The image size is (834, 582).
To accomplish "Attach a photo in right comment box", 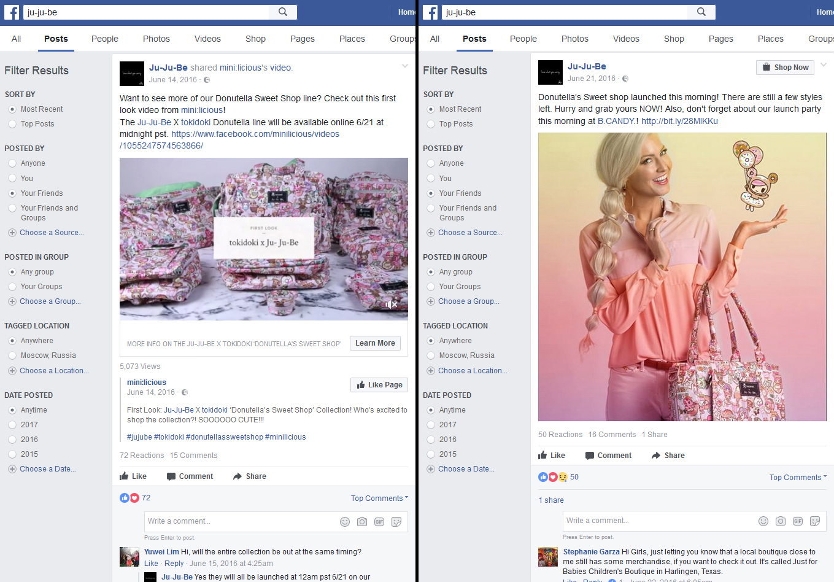I will [781, 521].
